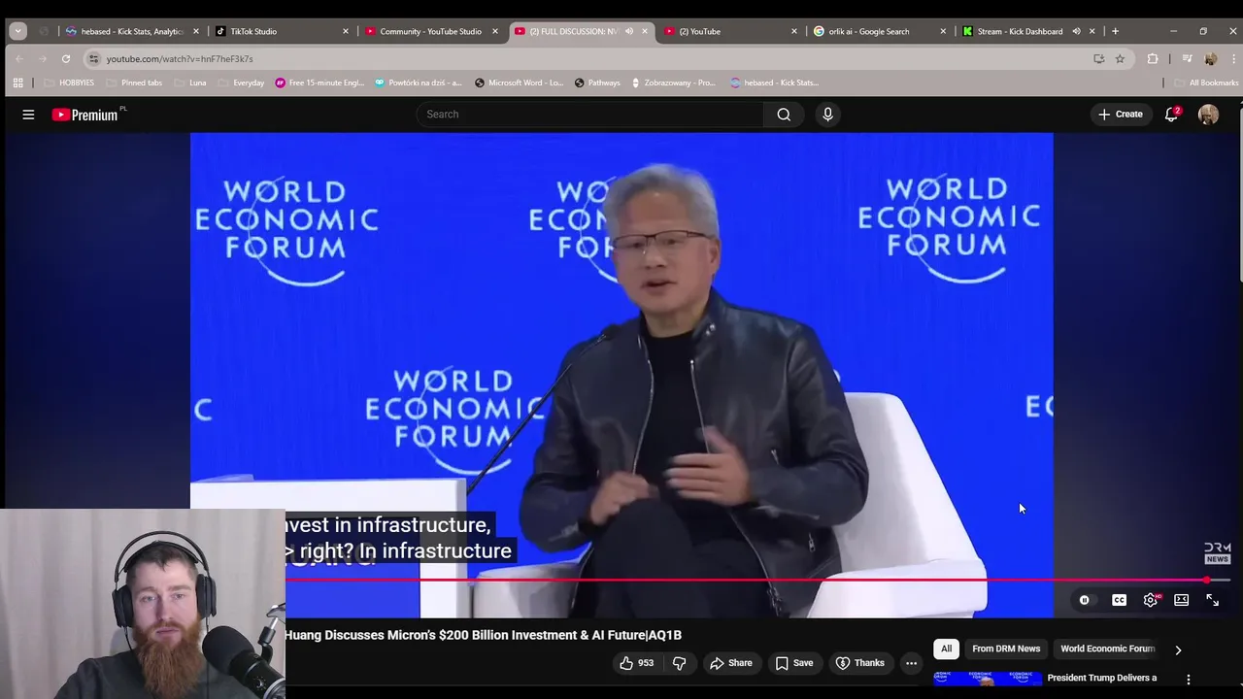Open Luna bookmarks folder
This screenshot has height=699, width=1243.
[x=189, y=83]
